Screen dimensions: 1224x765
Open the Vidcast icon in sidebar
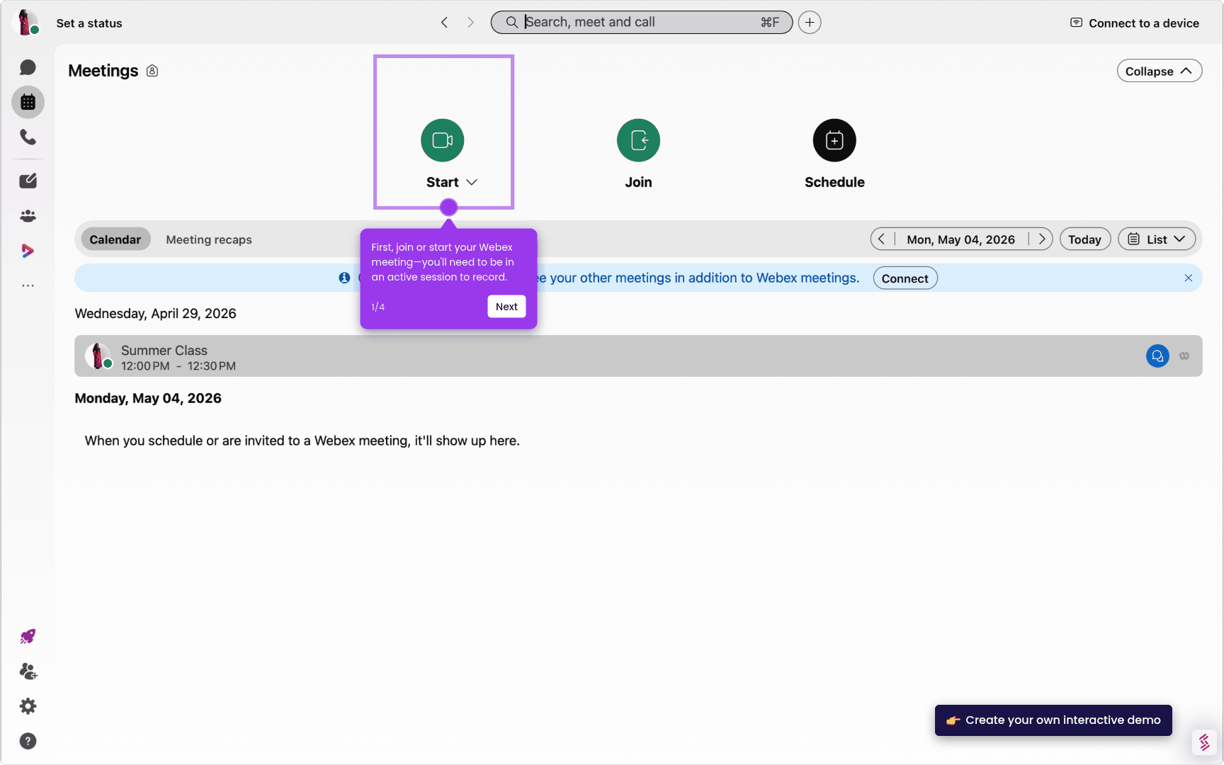tap(28, 251)
